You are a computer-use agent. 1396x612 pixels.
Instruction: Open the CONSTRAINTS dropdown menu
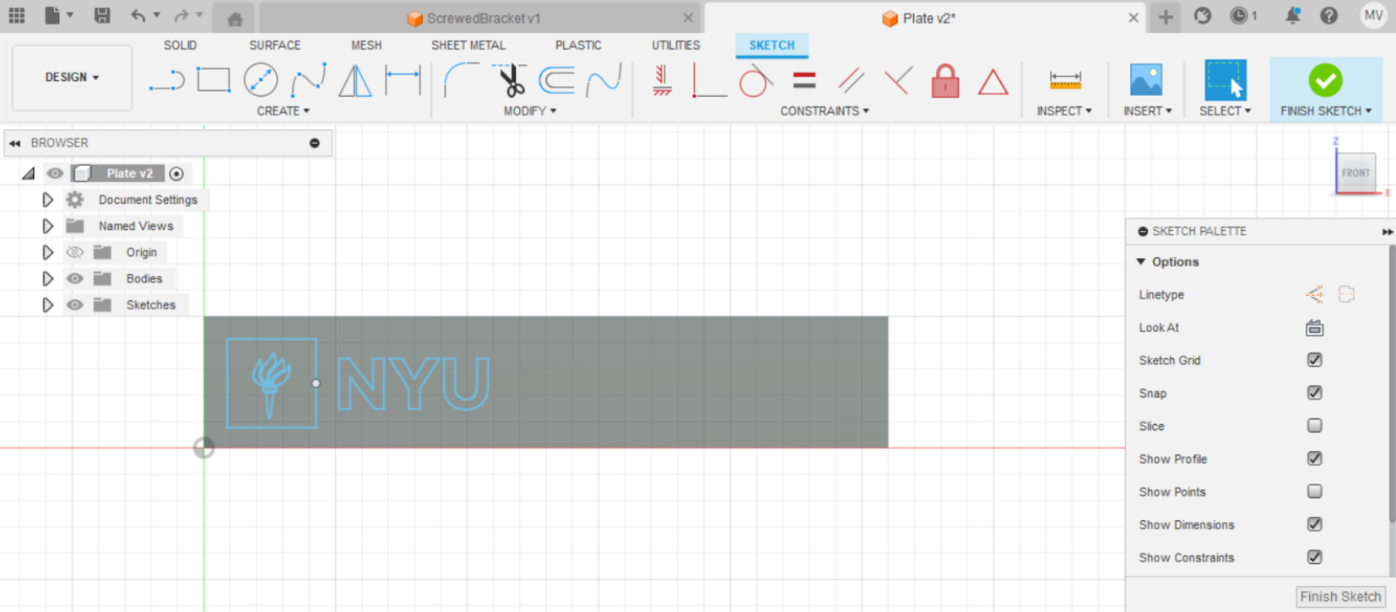pos(824,110)
